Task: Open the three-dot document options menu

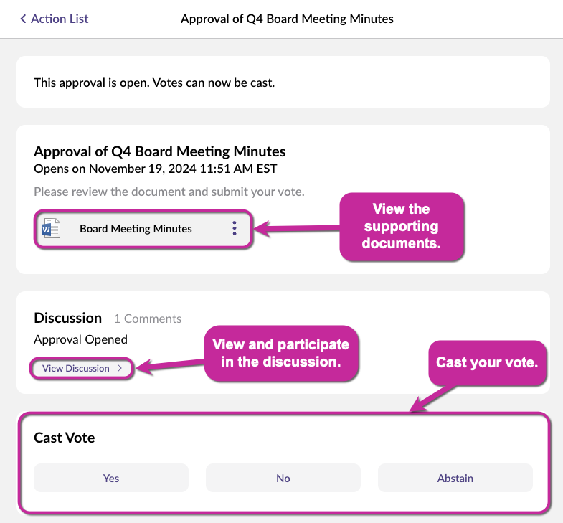Action: click(235, 229)
